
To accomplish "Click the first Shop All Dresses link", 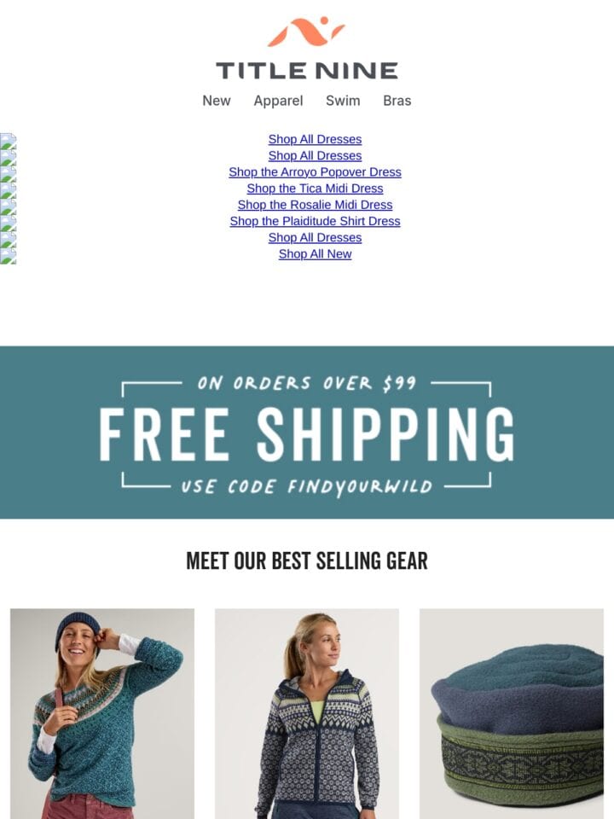I will point(315,139).
